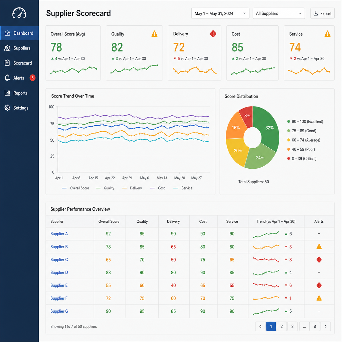This screenshot has width=342, height=342.
Task: Open the Reports menu item
Action: point(19,93)
